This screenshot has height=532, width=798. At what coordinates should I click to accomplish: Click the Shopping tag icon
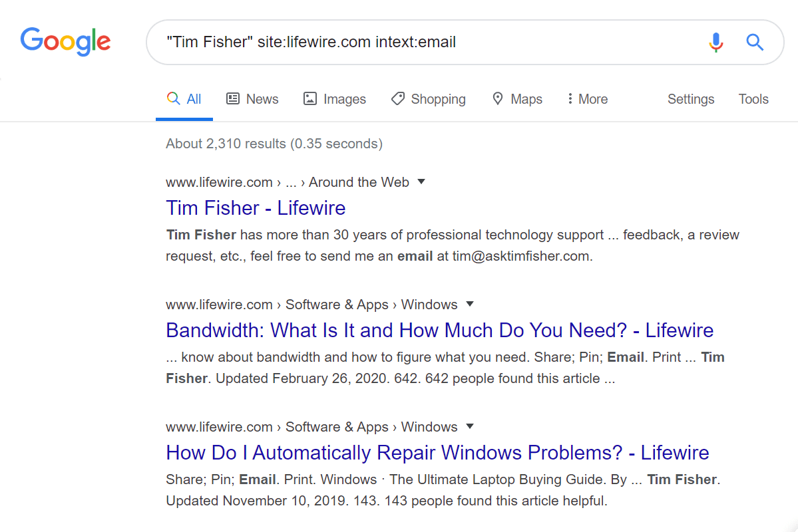point(398,99)
